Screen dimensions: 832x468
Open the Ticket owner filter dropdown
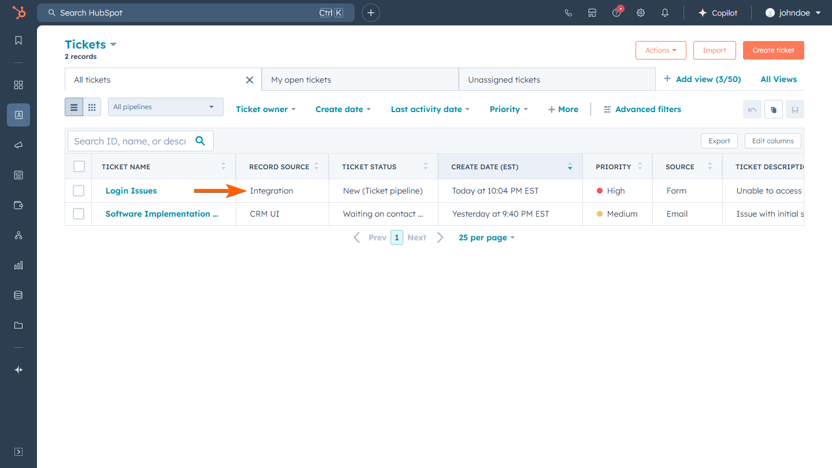coord(265,109)
